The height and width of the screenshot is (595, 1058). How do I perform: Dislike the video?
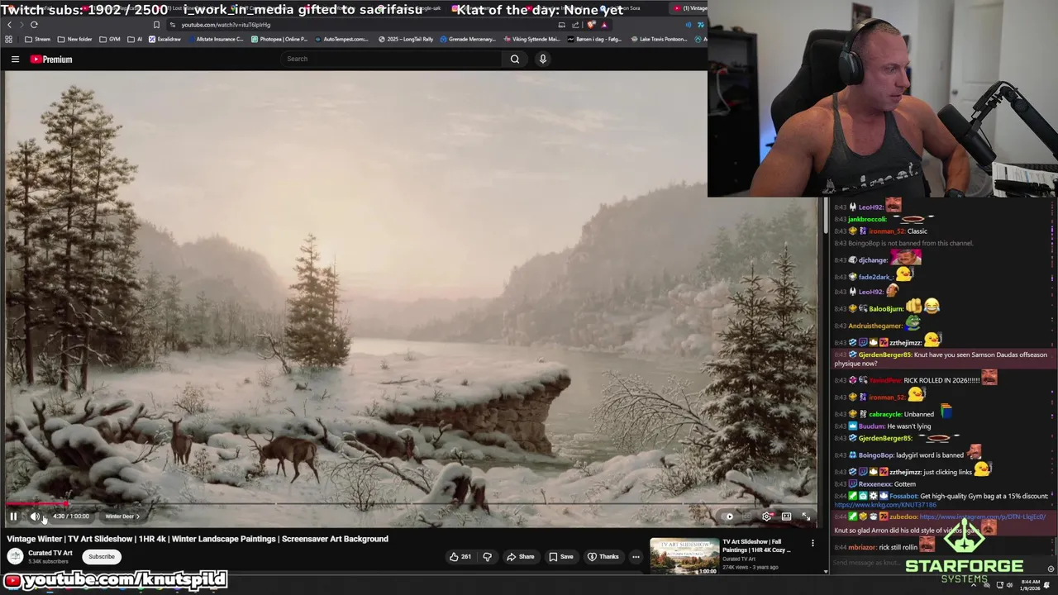(x=487, y=556)
